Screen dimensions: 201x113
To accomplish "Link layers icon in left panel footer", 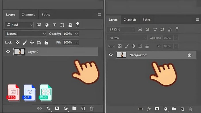I will click(39, 108).
